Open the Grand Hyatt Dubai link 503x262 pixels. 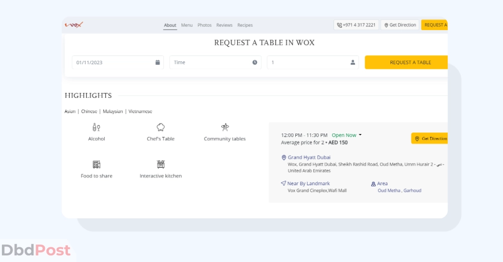pos(309,157)
